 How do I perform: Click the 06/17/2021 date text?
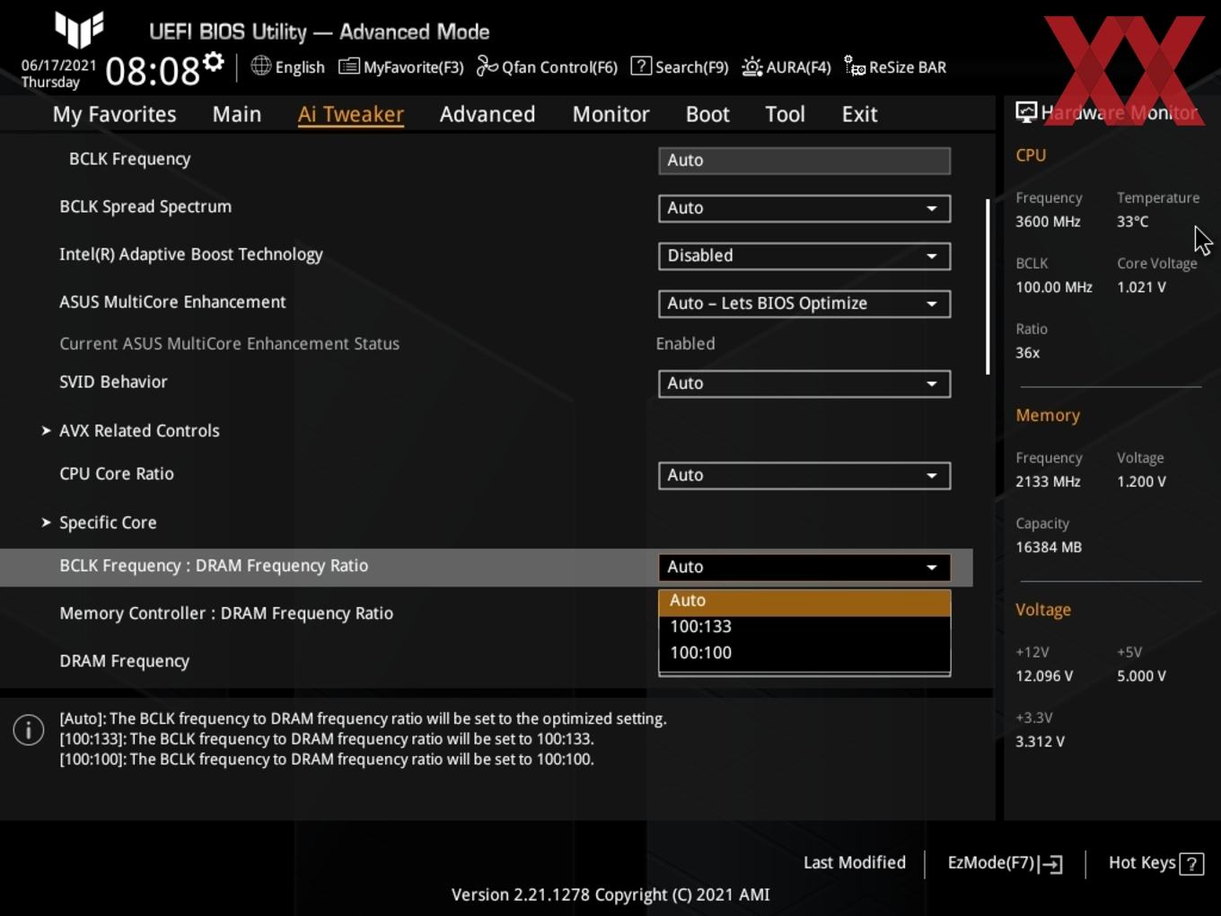[x=58, y=65]
